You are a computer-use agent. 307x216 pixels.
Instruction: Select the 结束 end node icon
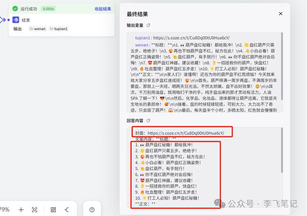pos(16,20)
